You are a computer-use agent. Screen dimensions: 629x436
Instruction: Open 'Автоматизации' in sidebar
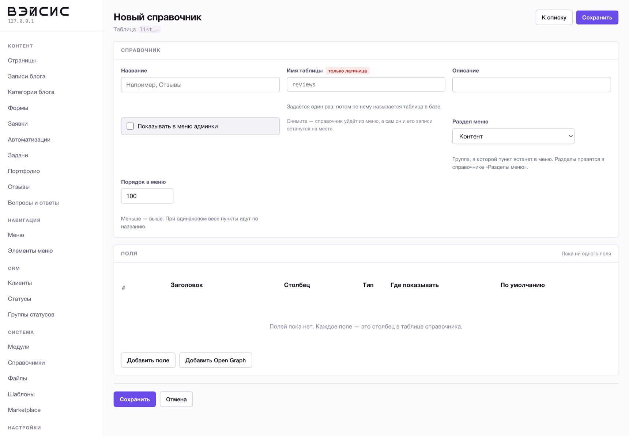(x=29, y=139)
